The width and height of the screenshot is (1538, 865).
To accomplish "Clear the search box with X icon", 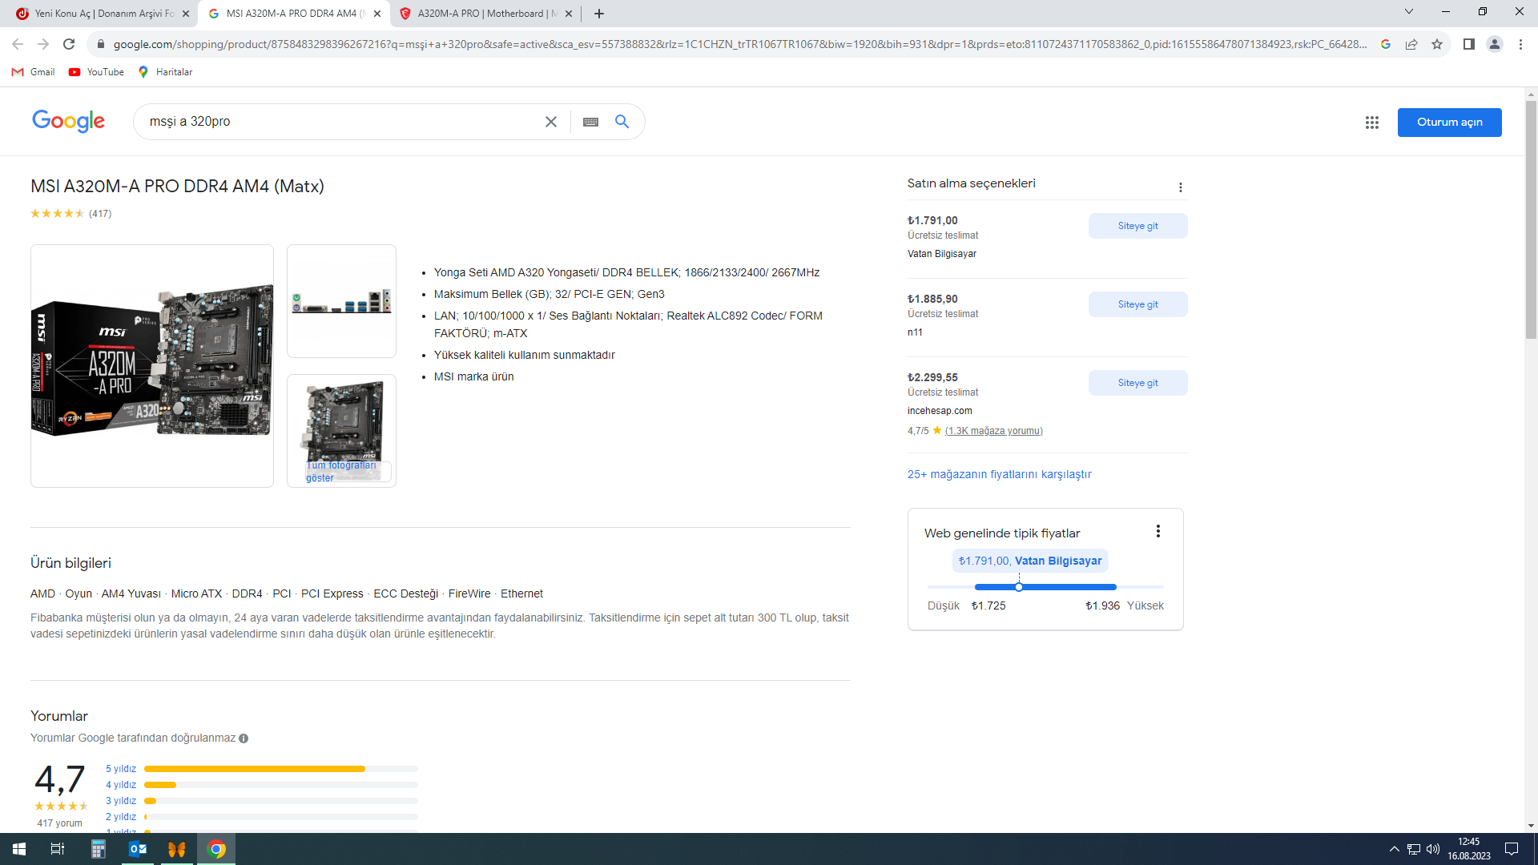I will click(551, 122).
